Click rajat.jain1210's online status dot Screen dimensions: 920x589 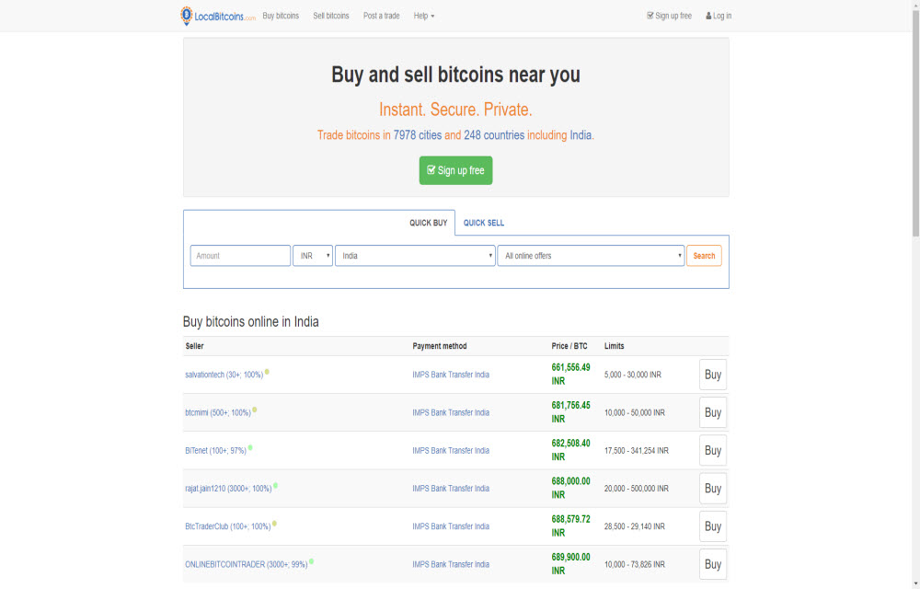(x=276, y=486)
